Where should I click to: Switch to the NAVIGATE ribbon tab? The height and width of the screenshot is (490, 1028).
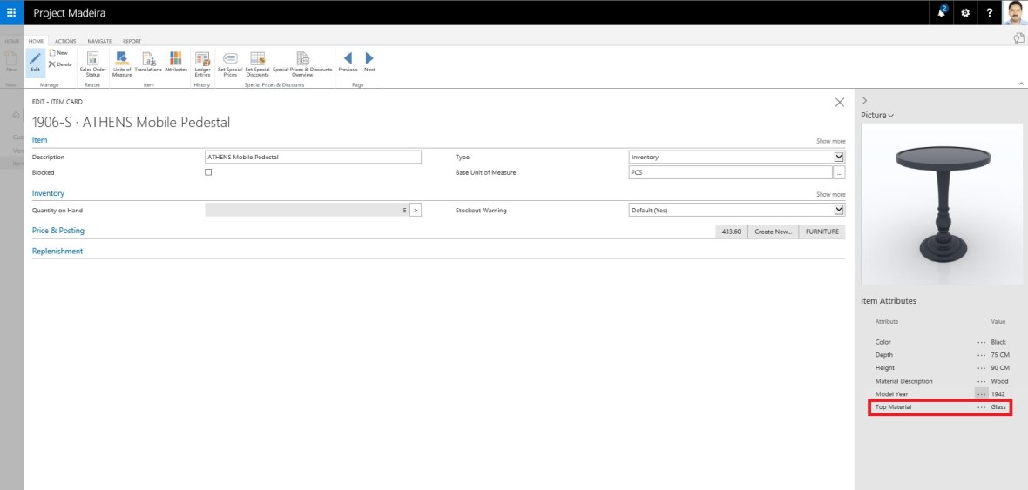99,41
